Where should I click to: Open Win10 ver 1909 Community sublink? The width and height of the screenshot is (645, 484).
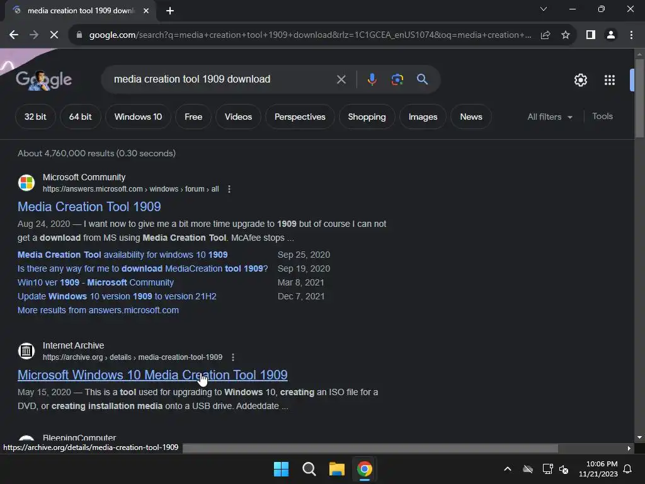tap(96, 283)
